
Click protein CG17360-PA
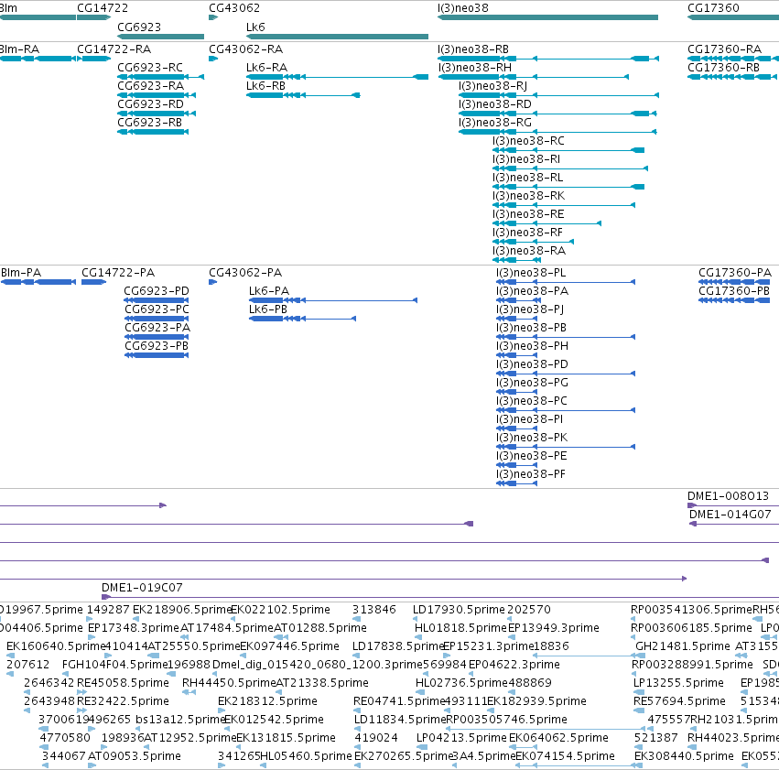click(x=735, y=273)
